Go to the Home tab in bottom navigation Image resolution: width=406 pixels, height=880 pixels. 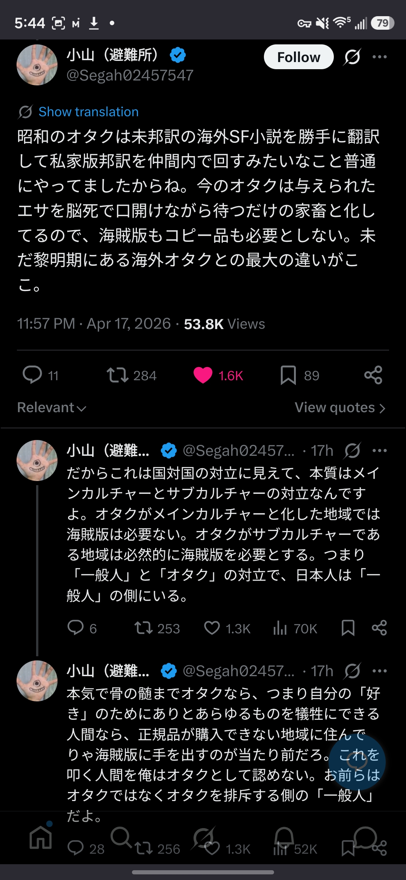pyautogui.click(x=41, y=838)
